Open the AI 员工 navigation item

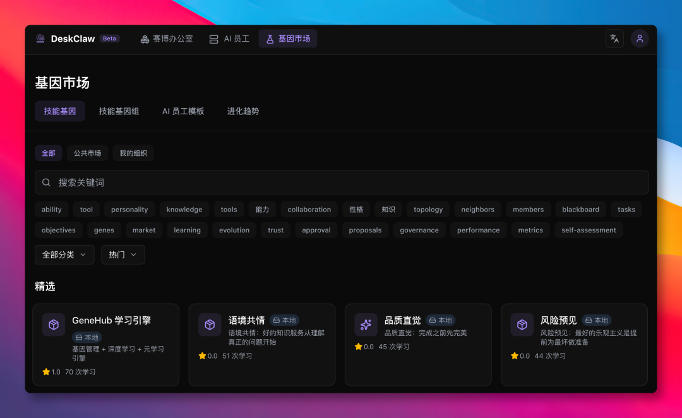[229, 39]
